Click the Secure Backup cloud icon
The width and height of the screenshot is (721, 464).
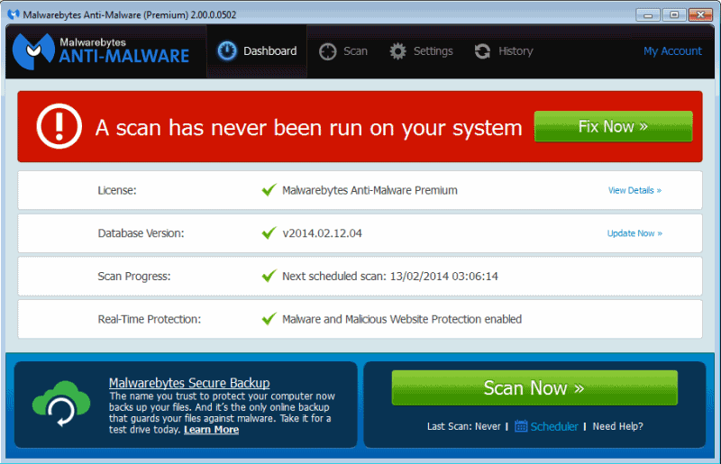pyautogui.click(x=61, y=404)
